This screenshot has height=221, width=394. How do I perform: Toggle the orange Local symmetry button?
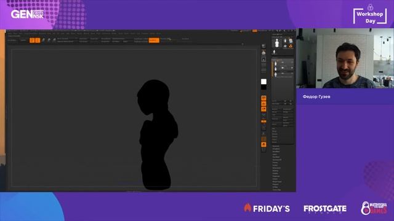263,109
